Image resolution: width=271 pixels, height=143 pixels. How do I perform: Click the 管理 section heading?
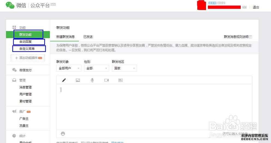click(x=22, y=80)
